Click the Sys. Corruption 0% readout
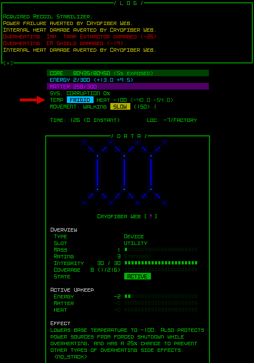Viewport: 254px width, 363px height. 80,94
